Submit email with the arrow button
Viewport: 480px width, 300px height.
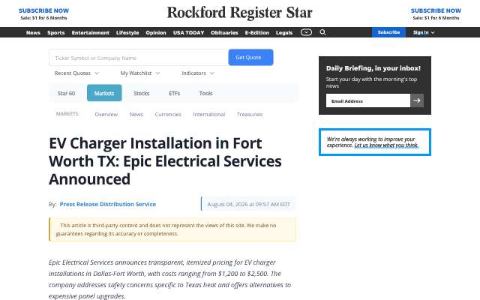pos(417,100)
